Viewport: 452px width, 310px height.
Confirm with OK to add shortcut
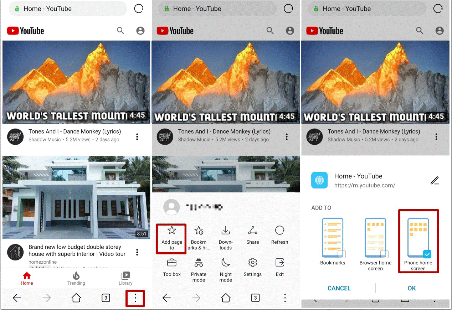(x=411, y=288)
